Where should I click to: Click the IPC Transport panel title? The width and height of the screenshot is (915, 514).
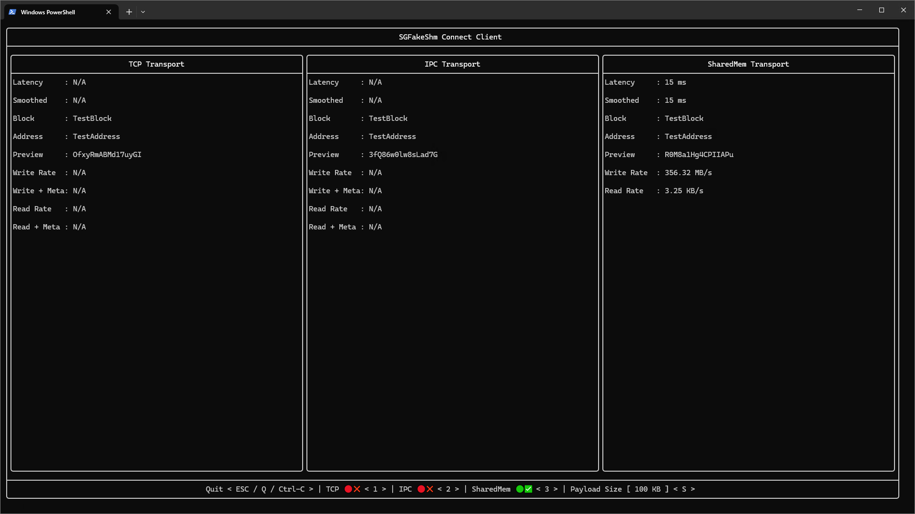tap(452, 64)
